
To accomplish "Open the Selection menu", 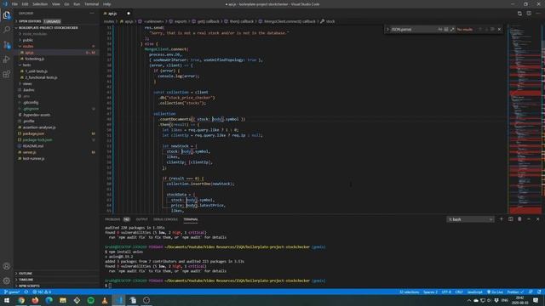I will [40, 4].
